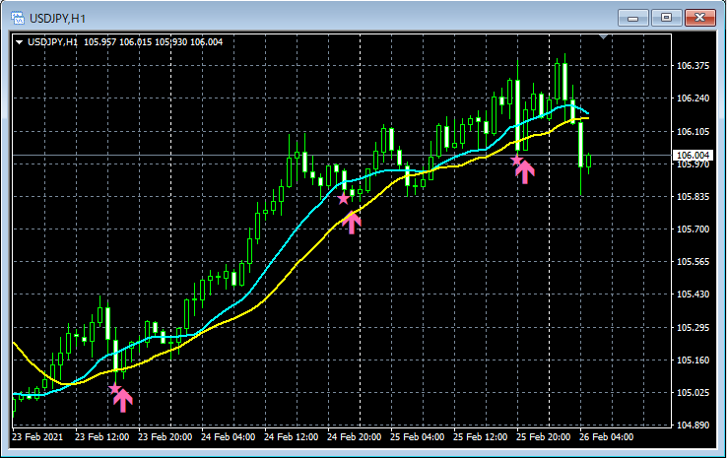Click the pink star near 23 Feb 12:00
Screen dimensions: 728x458
tap(114, 389)
